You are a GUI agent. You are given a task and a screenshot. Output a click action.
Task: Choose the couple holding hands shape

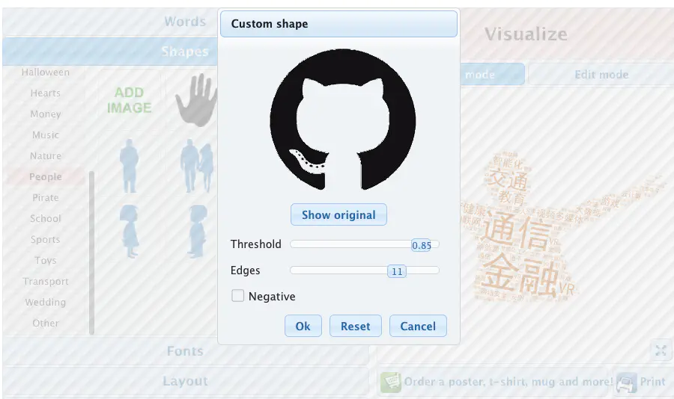click(x=197, y=166)
